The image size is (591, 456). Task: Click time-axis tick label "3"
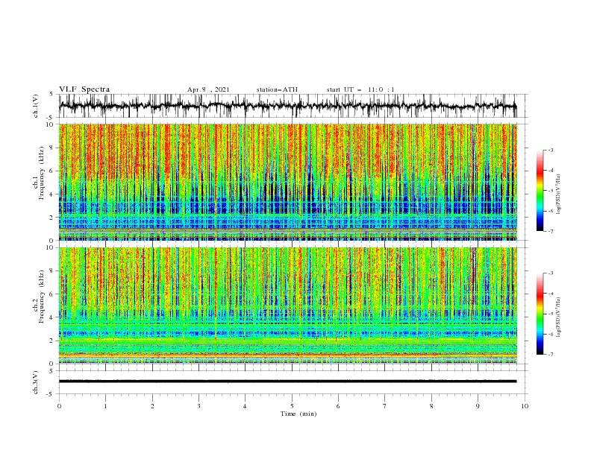[x=198, y=406]
